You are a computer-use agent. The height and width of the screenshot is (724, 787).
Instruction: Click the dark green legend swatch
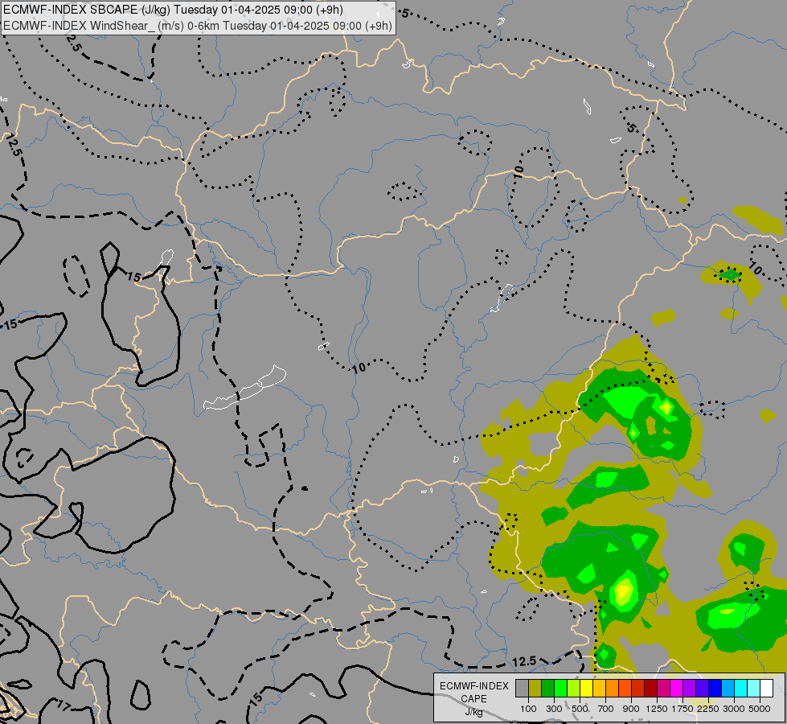point(548,689)
